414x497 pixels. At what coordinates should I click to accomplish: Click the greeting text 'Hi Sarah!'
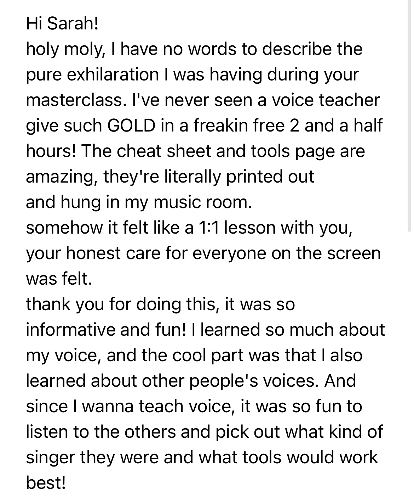coord(62,23)
